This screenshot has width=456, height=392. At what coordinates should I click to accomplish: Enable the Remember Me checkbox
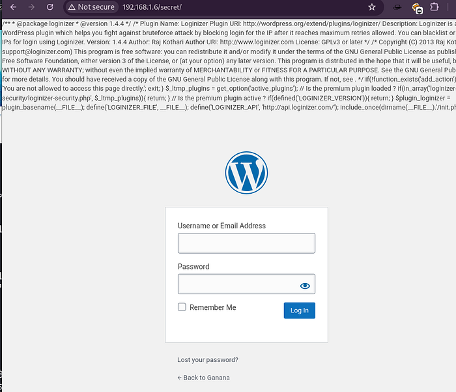182,307
